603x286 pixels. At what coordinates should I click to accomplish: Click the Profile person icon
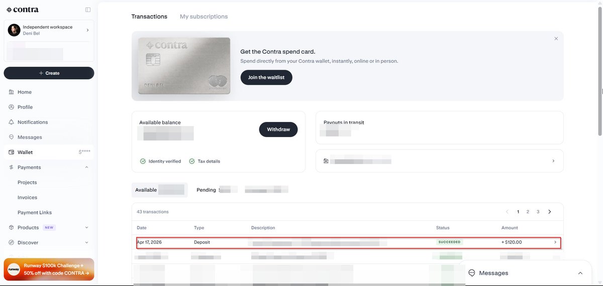11,107
